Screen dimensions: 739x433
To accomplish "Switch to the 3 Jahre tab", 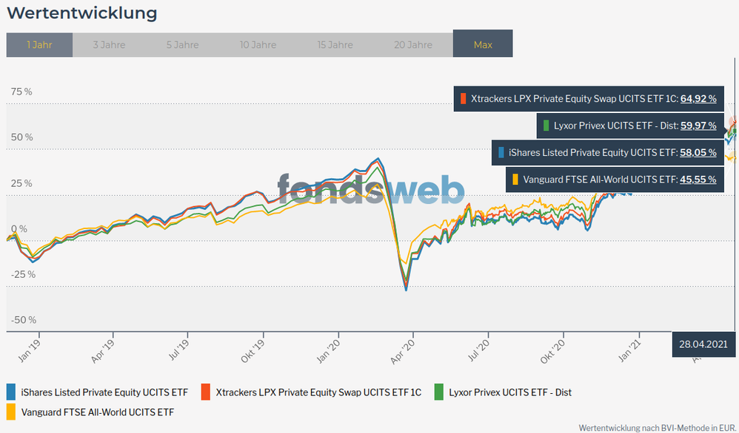I will [109, 45].
